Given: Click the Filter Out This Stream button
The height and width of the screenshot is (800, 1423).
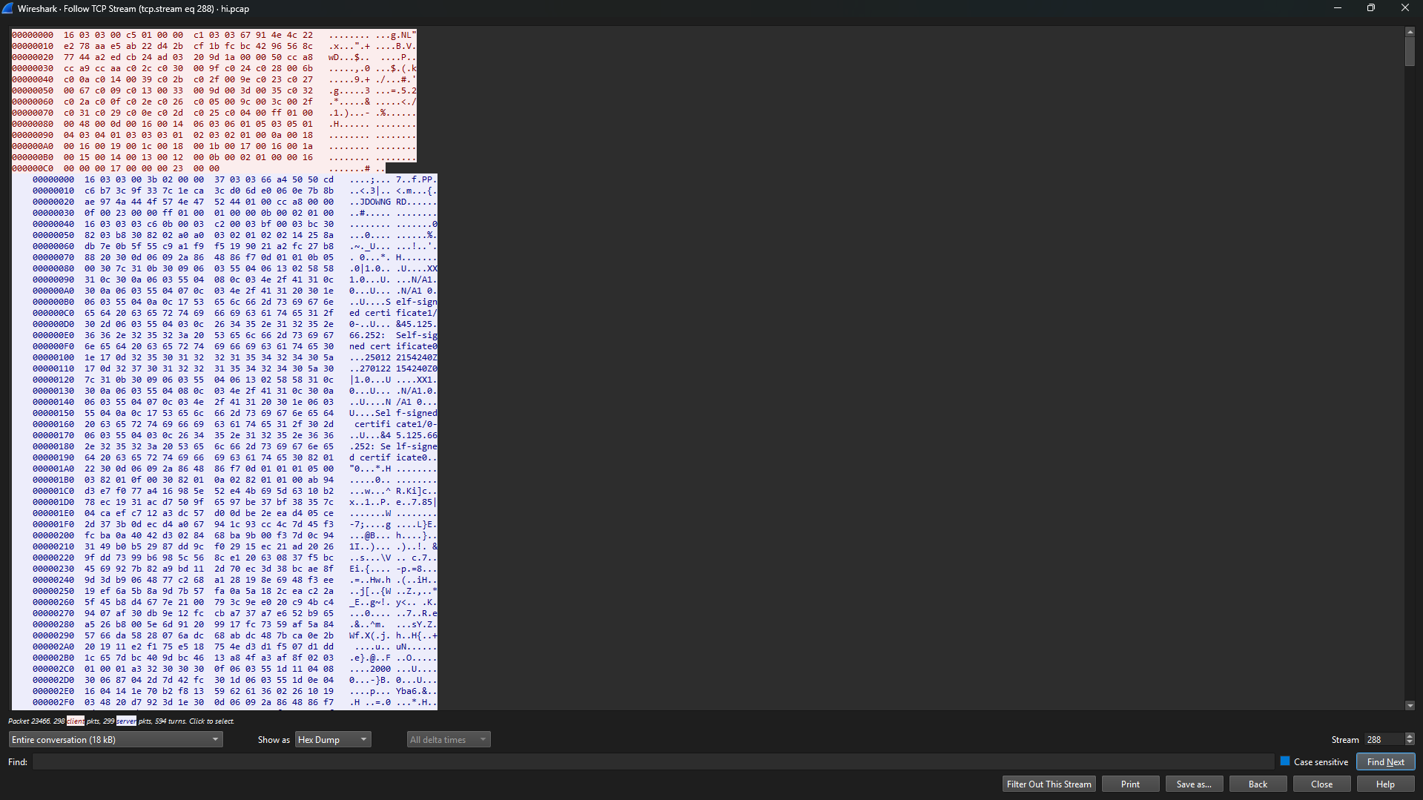Looking at the screenshot, I should point(1049,784).
